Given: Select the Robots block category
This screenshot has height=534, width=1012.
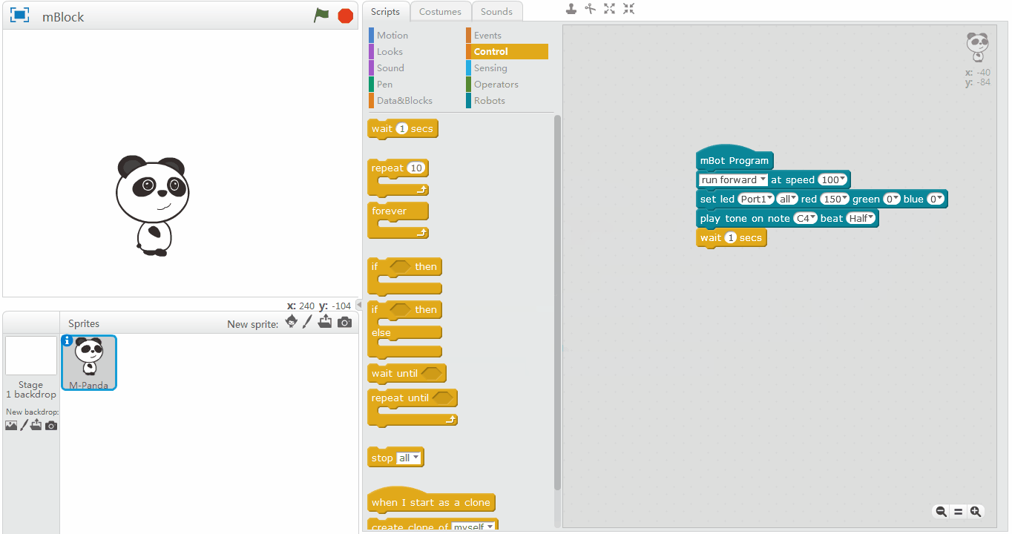Looking at the screenshot, I should coord(489,100).
